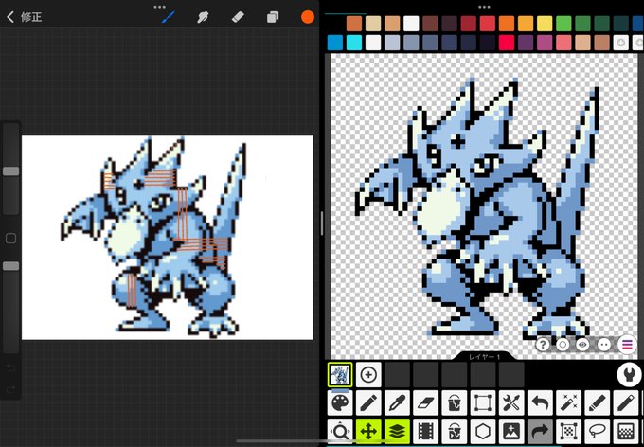This screenshot has width=644, height=447.
Task: Add a new frame with plus button
Action: pyautogui.click(x=368, y=374)
